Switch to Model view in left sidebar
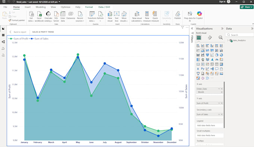 pyautogui.click(x=3, y=42)
